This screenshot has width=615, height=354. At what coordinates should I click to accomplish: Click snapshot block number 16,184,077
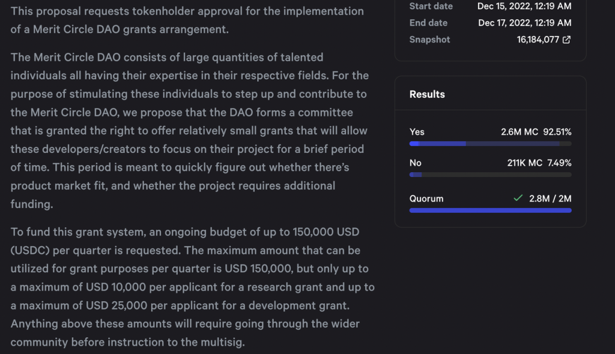(538, 40)
